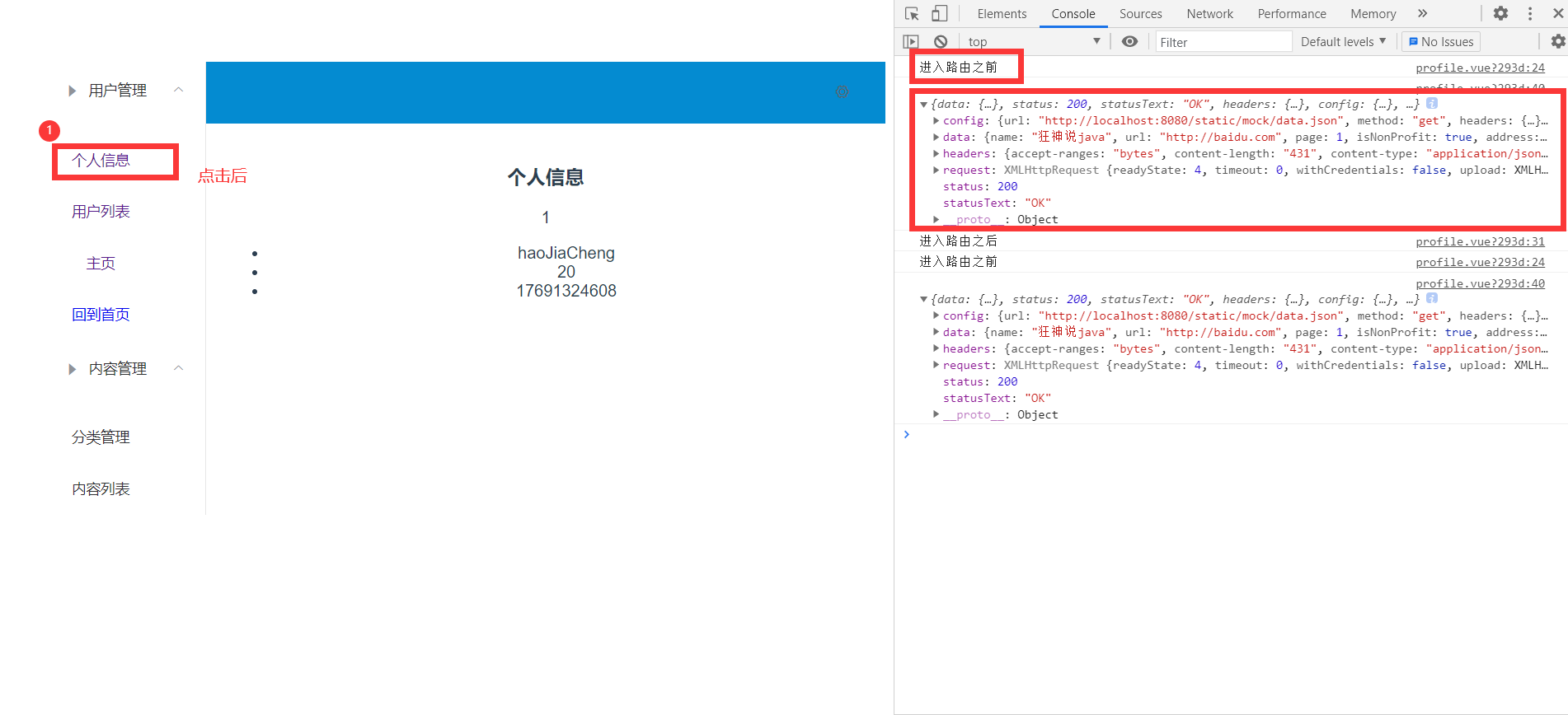The image size is (1568, 715).
Task: Expand the config property in first logged object
Action: click(936, 121)
